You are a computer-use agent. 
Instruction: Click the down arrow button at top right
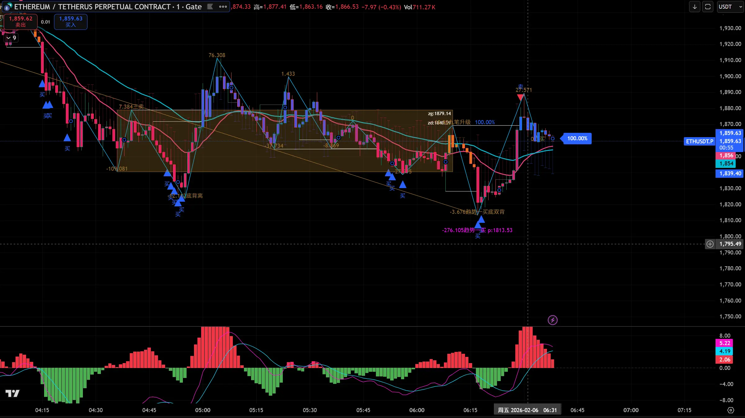pos(694,7)
